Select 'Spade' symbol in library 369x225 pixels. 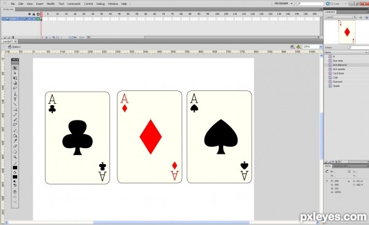pos(336,86)
